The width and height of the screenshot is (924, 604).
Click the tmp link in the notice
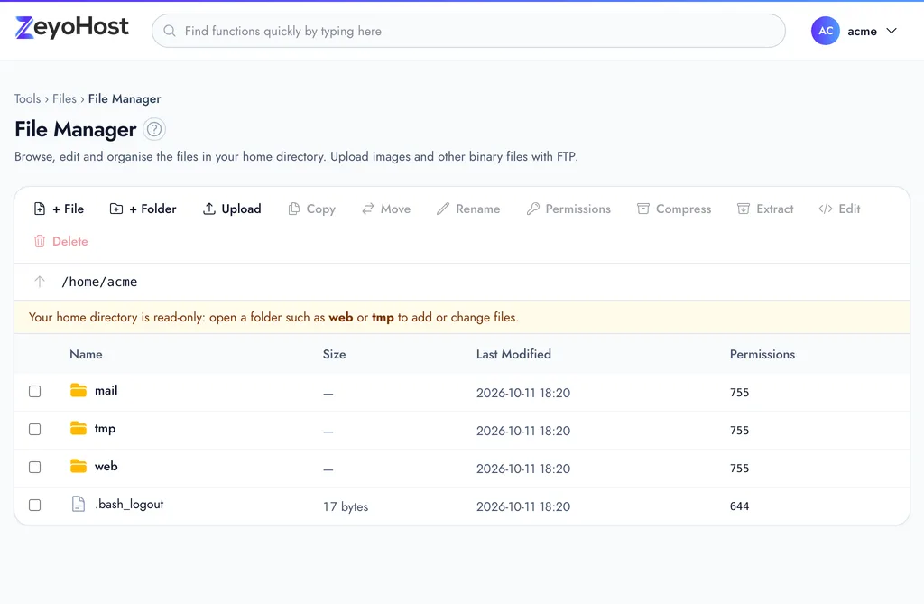pos(383,317)
